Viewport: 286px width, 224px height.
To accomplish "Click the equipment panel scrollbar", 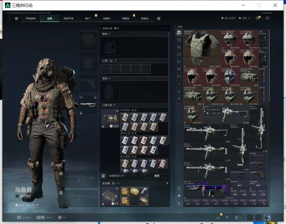I will coord(169,88).
